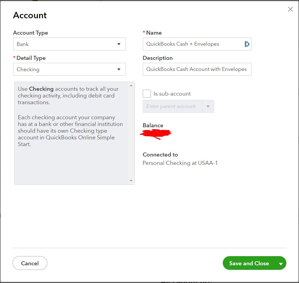The width and height of the screenshot is (299, 283).
Task: Click the scroll-down arrow on the Checking description panel
Action: [x=131, y=181]
